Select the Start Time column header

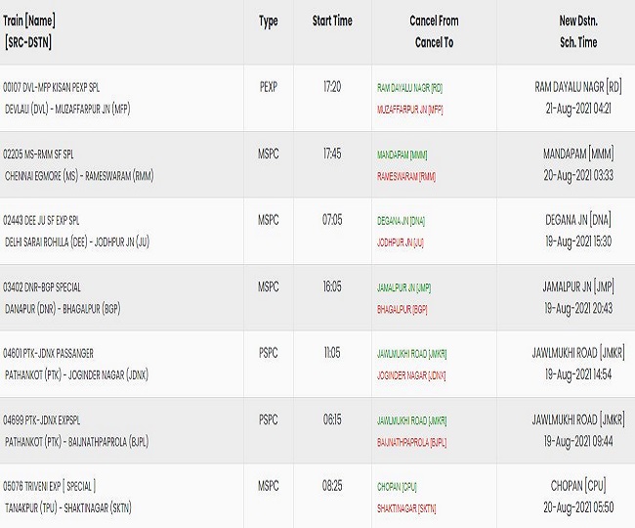coord(332,21)
